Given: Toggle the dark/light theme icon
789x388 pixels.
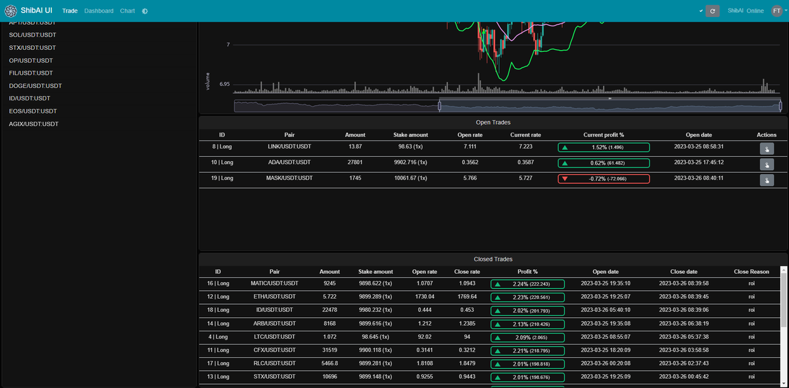Looking at the screenshot, I should pos(145,11).
